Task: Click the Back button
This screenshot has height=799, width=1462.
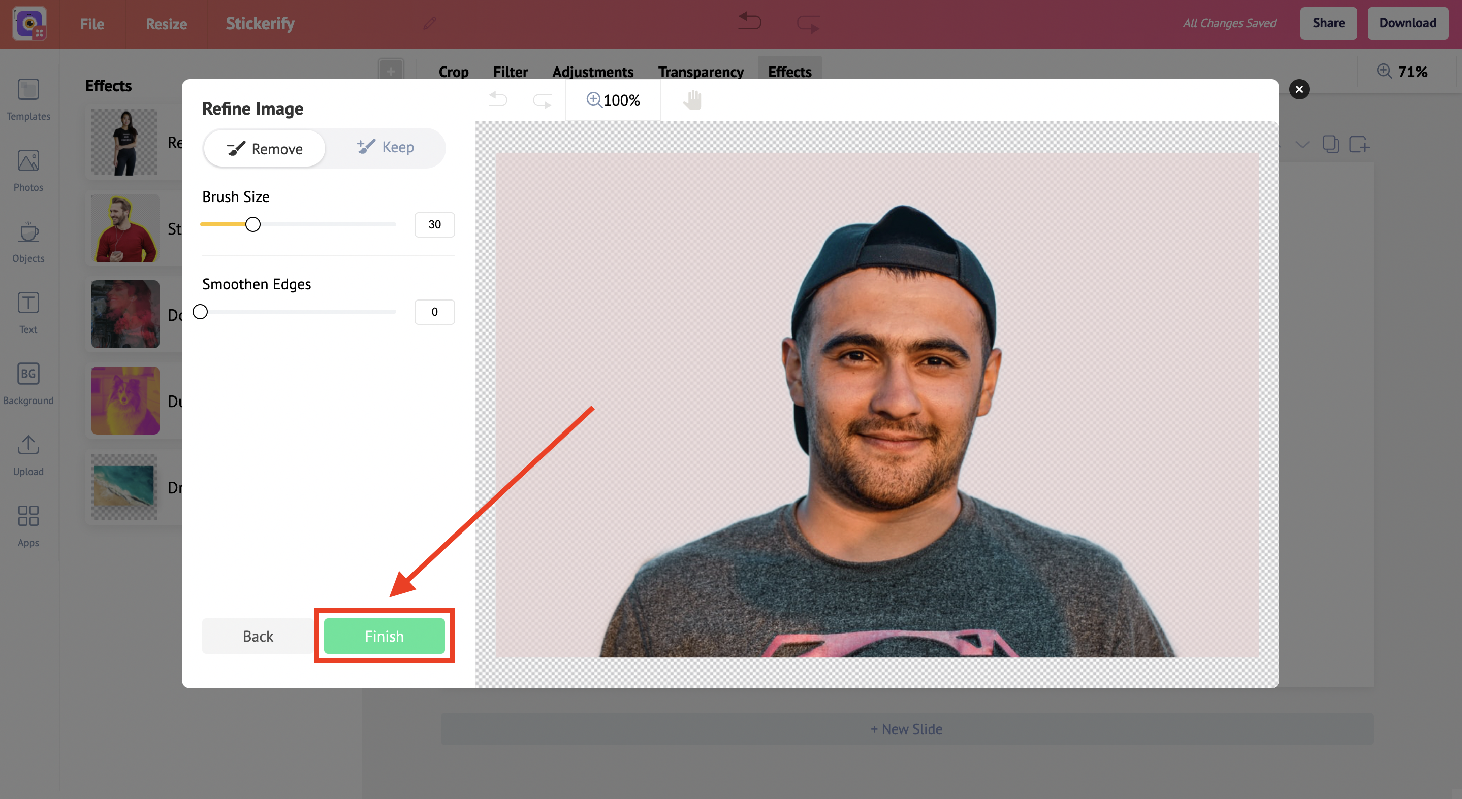Action: pyautogui.click(x=259, y=635)
